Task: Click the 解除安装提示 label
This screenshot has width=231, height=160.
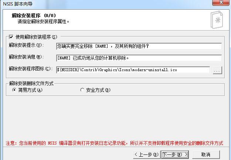Action: 26,45
